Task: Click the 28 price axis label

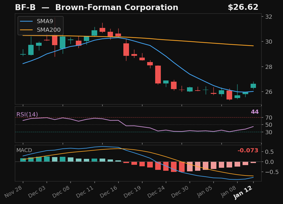Action: click(x=268, y=67)
